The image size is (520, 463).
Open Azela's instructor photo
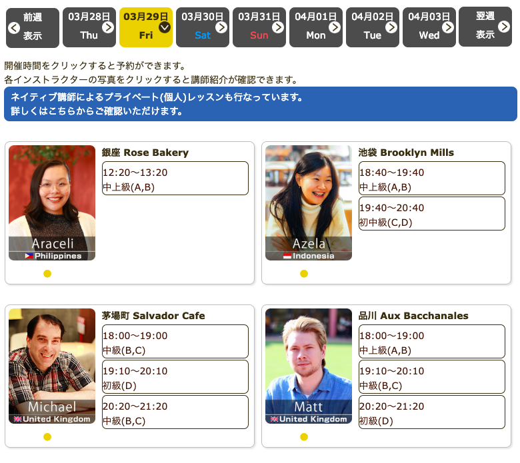pyautogui.click(x=308, y=203)
